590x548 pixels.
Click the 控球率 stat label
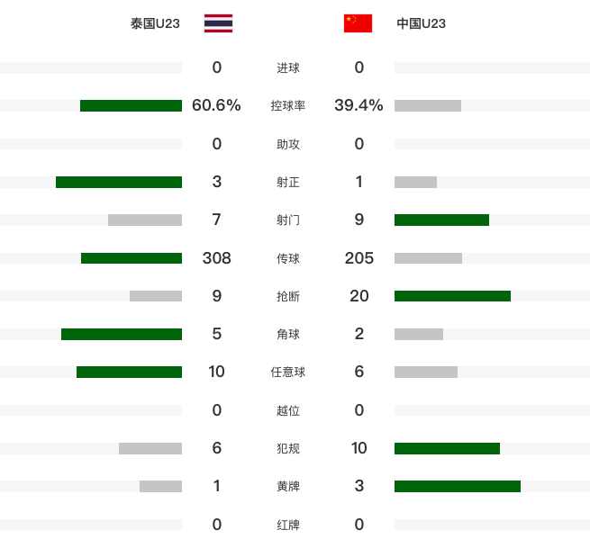click(288, 106)
